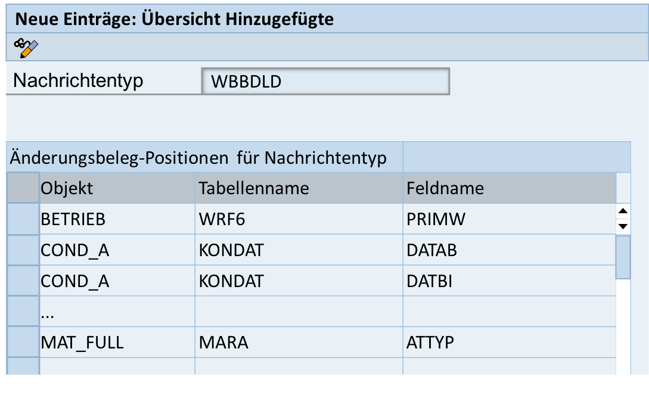Click the PRIMW field name cell
Screen dimensions: 649x408
coord(510,219)
